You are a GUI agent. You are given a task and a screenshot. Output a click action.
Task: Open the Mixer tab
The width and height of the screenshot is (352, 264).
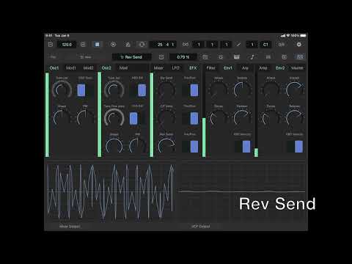pos(158,68)
